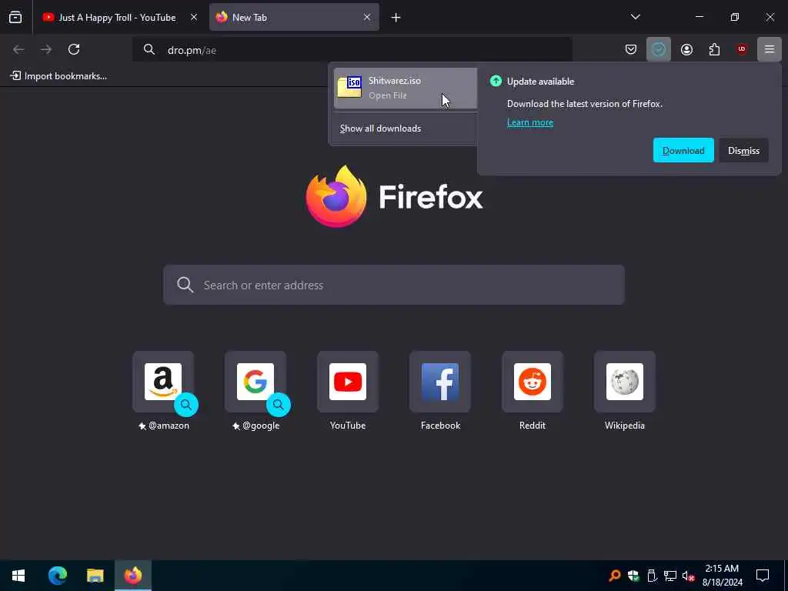Close the Just A Happy Troll tab
This screenshot has width=788, height=591.
click(x=193, y=18)
